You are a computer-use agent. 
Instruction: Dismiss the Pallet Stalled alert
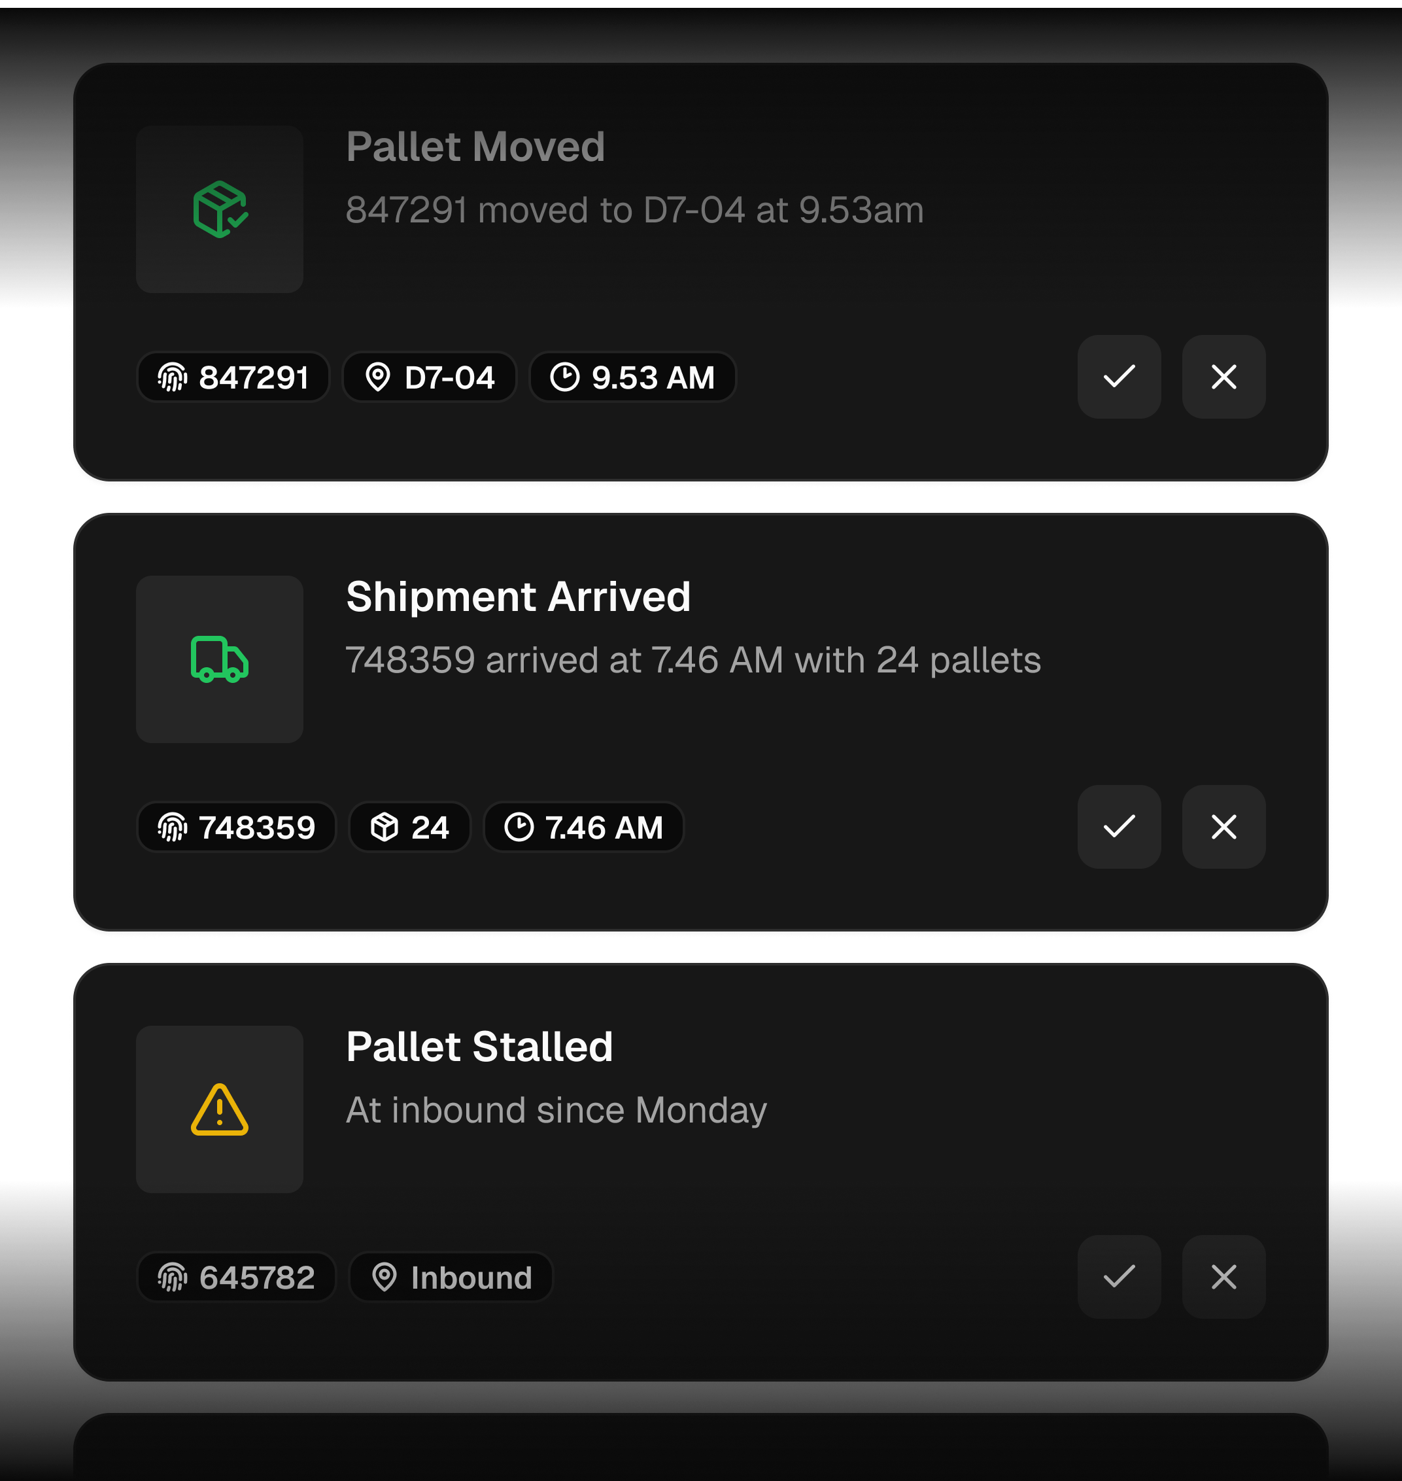(1223, 1277)
